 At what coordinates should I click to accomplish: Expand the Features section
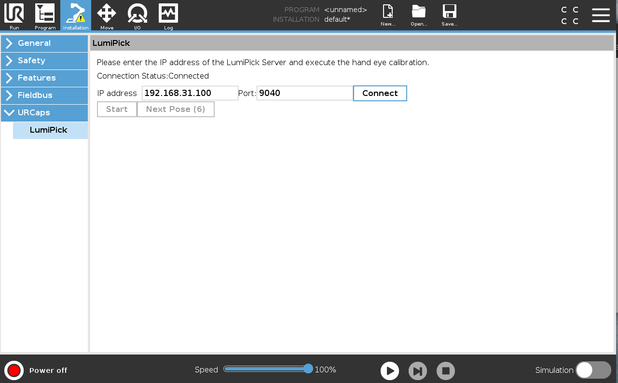44,78
